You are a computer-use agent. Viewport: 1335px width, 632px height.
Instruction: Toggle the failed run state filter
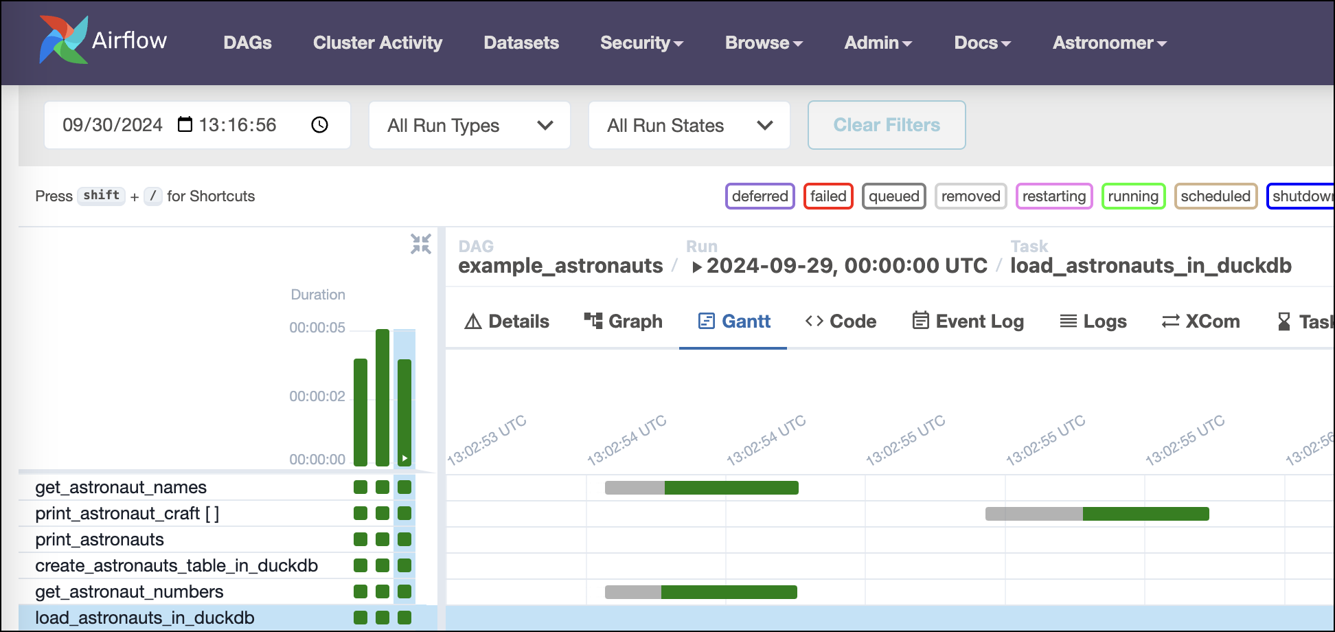tap(828, 196)
